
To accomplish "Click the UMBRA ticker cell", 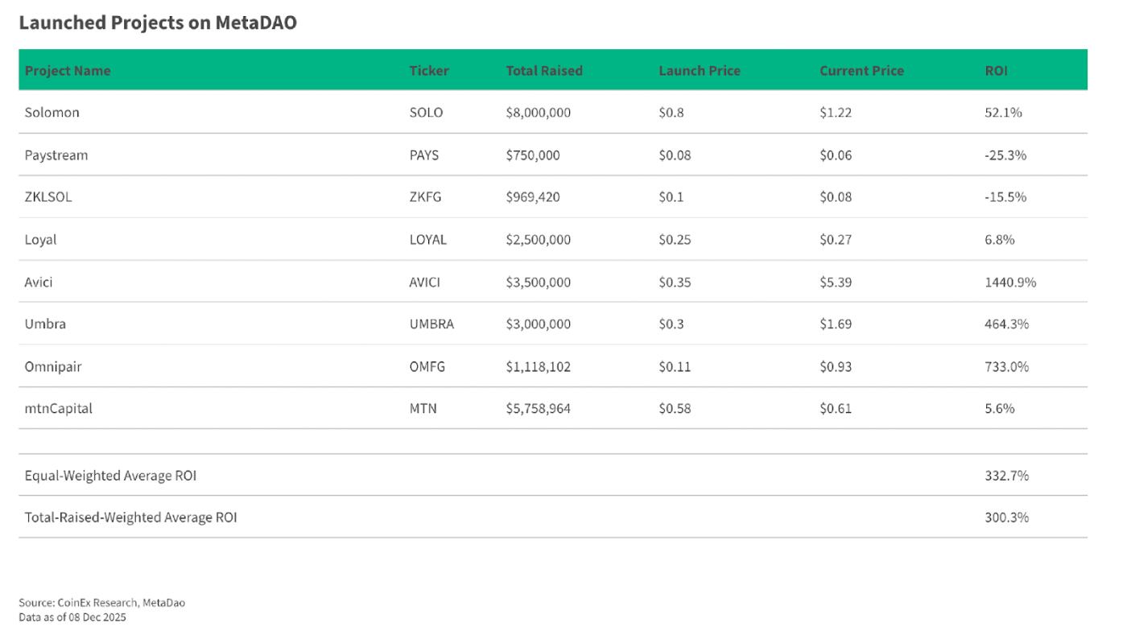I will [431, 324].
